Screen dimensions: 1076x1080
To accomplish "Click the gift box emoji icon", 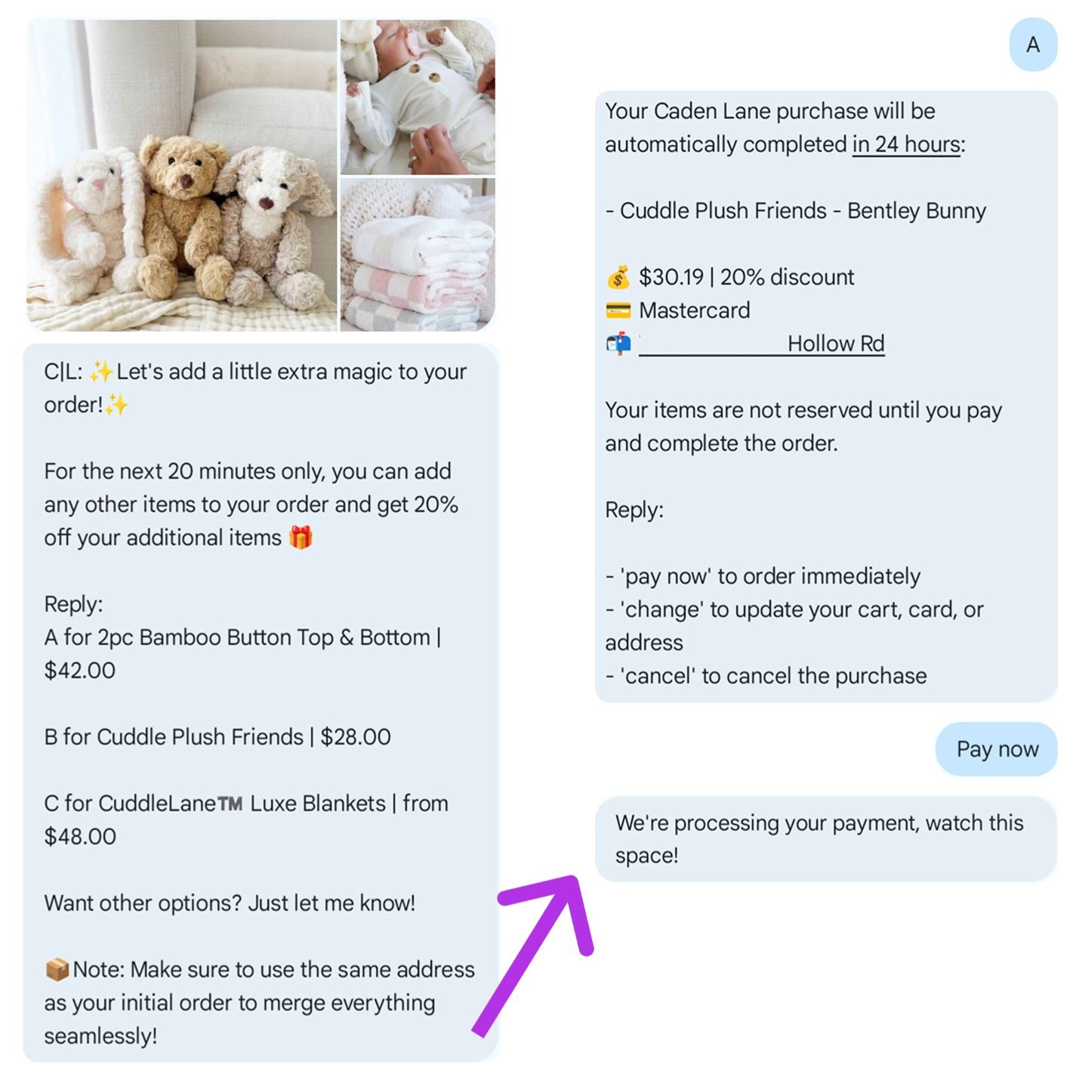I will pos(301,538).
